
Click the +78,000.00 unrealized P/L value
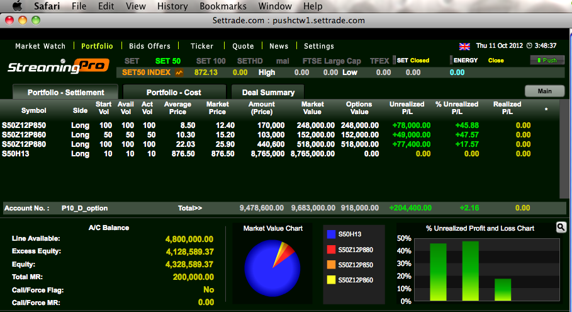tap(411, 125)
